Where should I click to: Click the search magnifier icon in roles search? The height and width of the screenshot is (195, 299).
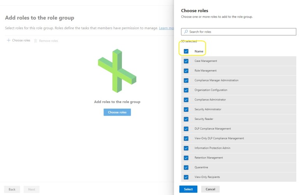[186, 32]
